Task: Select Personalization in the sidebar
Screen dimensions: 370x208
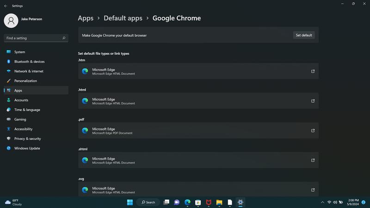Action: [x=36, y=81]
